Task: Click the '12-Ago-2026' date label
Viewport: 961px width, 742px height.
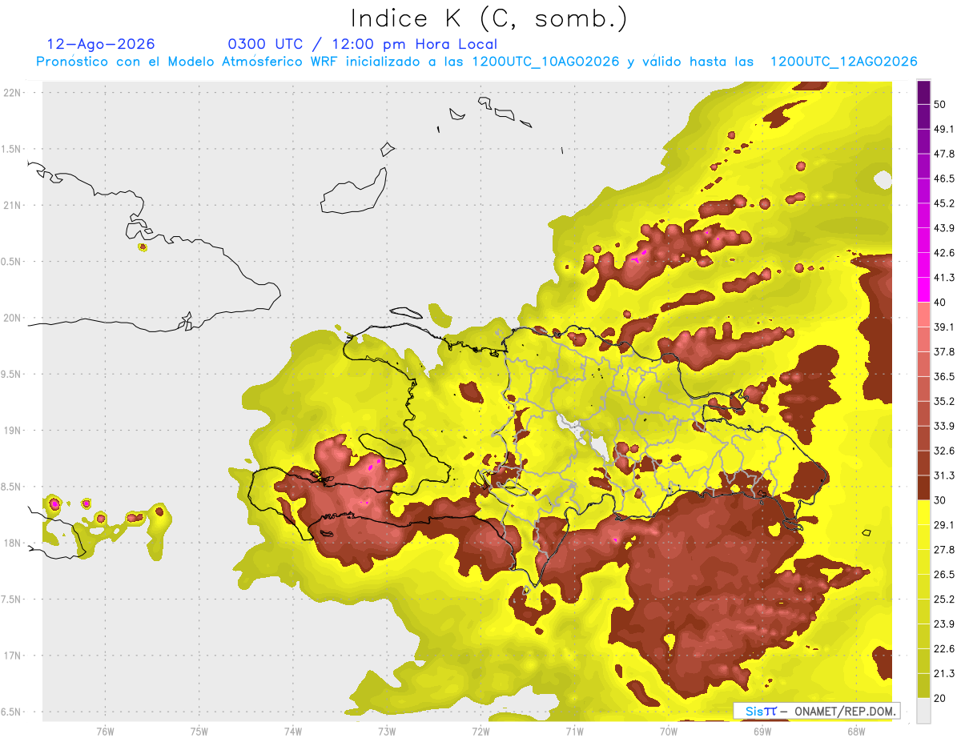Action: click(x=101, y=44)
